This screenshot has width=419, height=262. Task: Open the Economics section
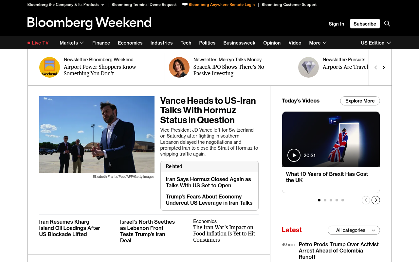pyautogui.click(x=130, y=43)
